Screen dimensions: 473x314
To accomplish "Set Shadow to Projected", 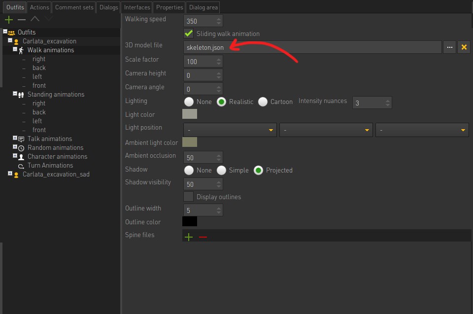I will pyautogui.click(x=258, y=170).
